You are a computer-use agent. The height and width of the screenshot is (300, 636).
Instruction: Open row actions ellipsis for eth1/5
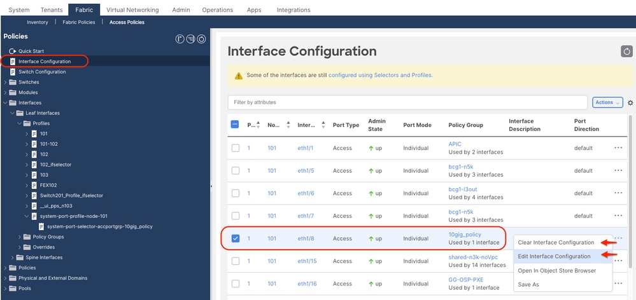pyautogui.click(x=618, y=170)
